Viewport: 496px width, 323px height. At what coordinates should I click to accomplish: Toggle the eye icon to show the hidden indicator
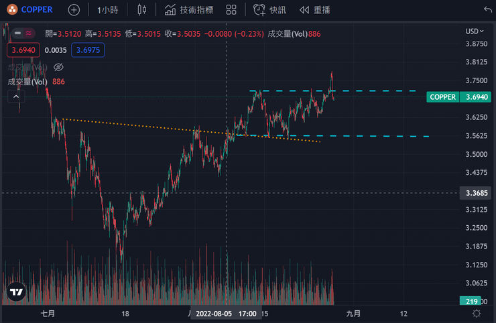point(58,67)
